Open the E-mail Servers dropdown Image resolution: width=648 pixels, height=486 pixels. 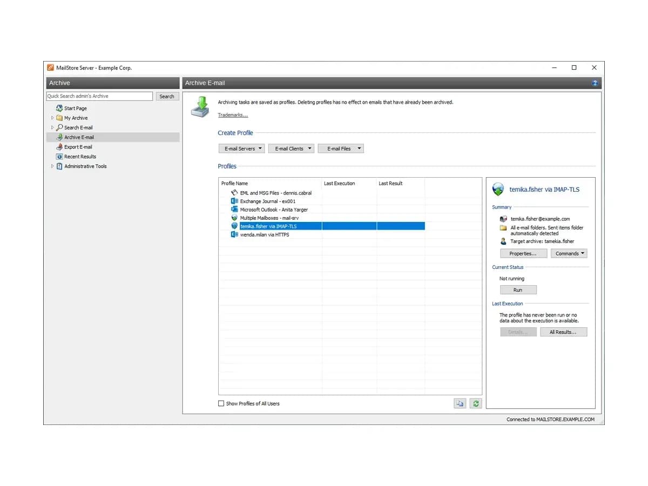(x=241, y=148)
